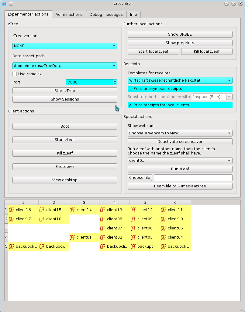The image size is (245, 312).
Task: Enable the Use ramdisk checkbox
Action: (15, 74)
